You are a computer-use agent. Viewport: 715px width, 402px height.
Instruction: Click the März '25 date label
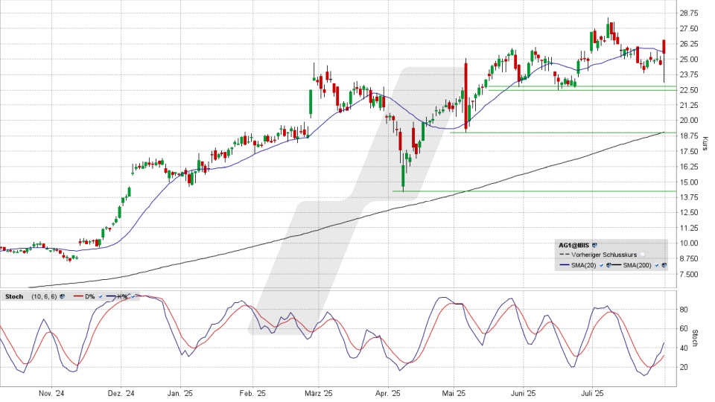(x=319, y=393)
